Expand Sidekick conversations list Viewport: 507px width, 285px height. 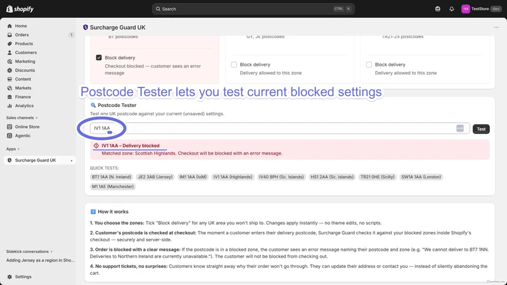point(29,251)
